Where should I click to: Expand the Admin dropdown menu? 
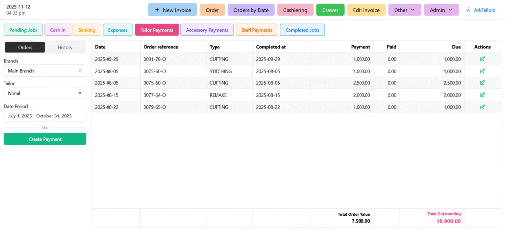[x=441, y=10]
